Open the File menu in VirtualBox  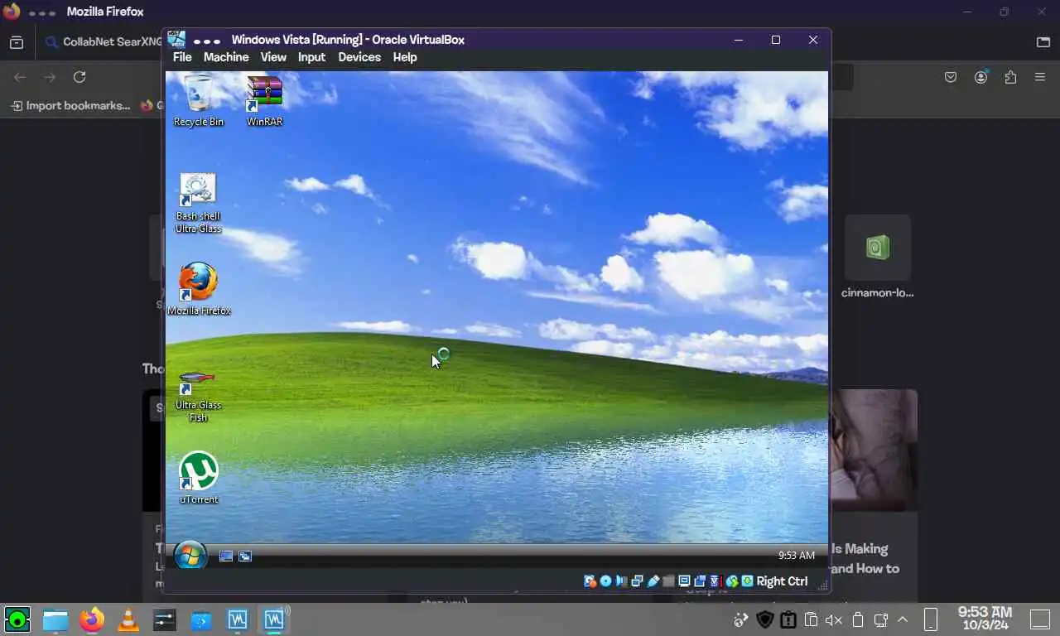pos(182,57)
